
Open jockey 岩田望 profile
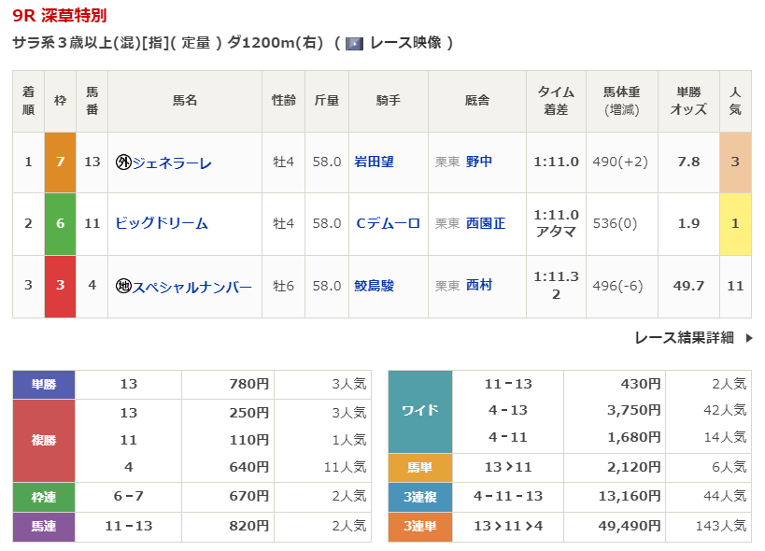374,162
